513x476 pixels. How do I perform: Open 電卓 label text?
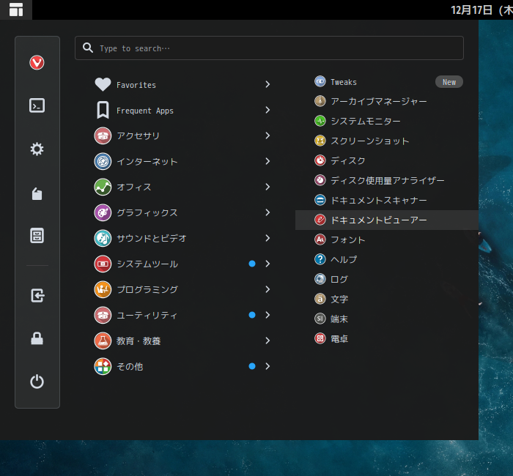339,338
